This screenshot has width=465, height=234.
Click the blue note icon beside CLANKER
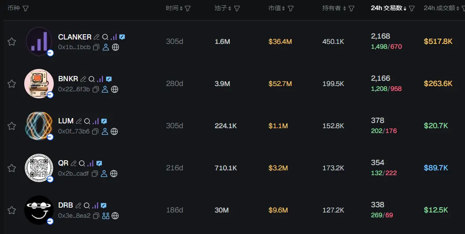pyautogui.click(x=122, y=37)
